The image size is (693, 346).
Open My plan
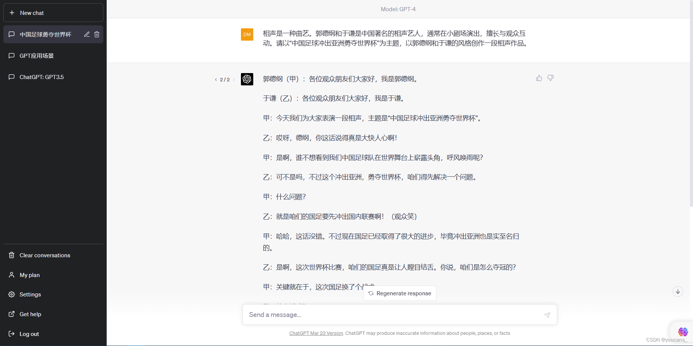(x=53, y=275)
